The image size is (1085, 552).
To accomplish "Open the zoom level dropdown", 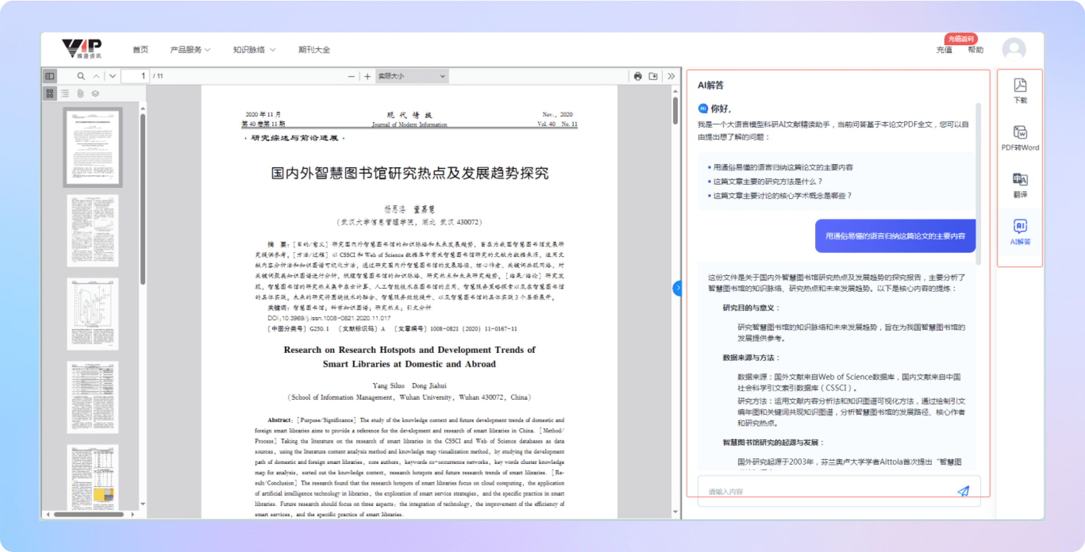I will (411, 76).
